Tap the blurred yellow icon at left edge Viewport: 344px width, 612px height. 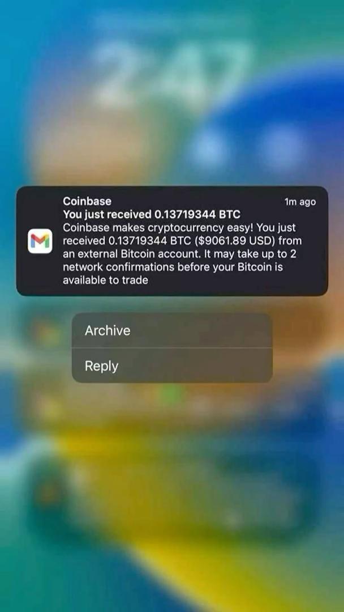point(48,408)
